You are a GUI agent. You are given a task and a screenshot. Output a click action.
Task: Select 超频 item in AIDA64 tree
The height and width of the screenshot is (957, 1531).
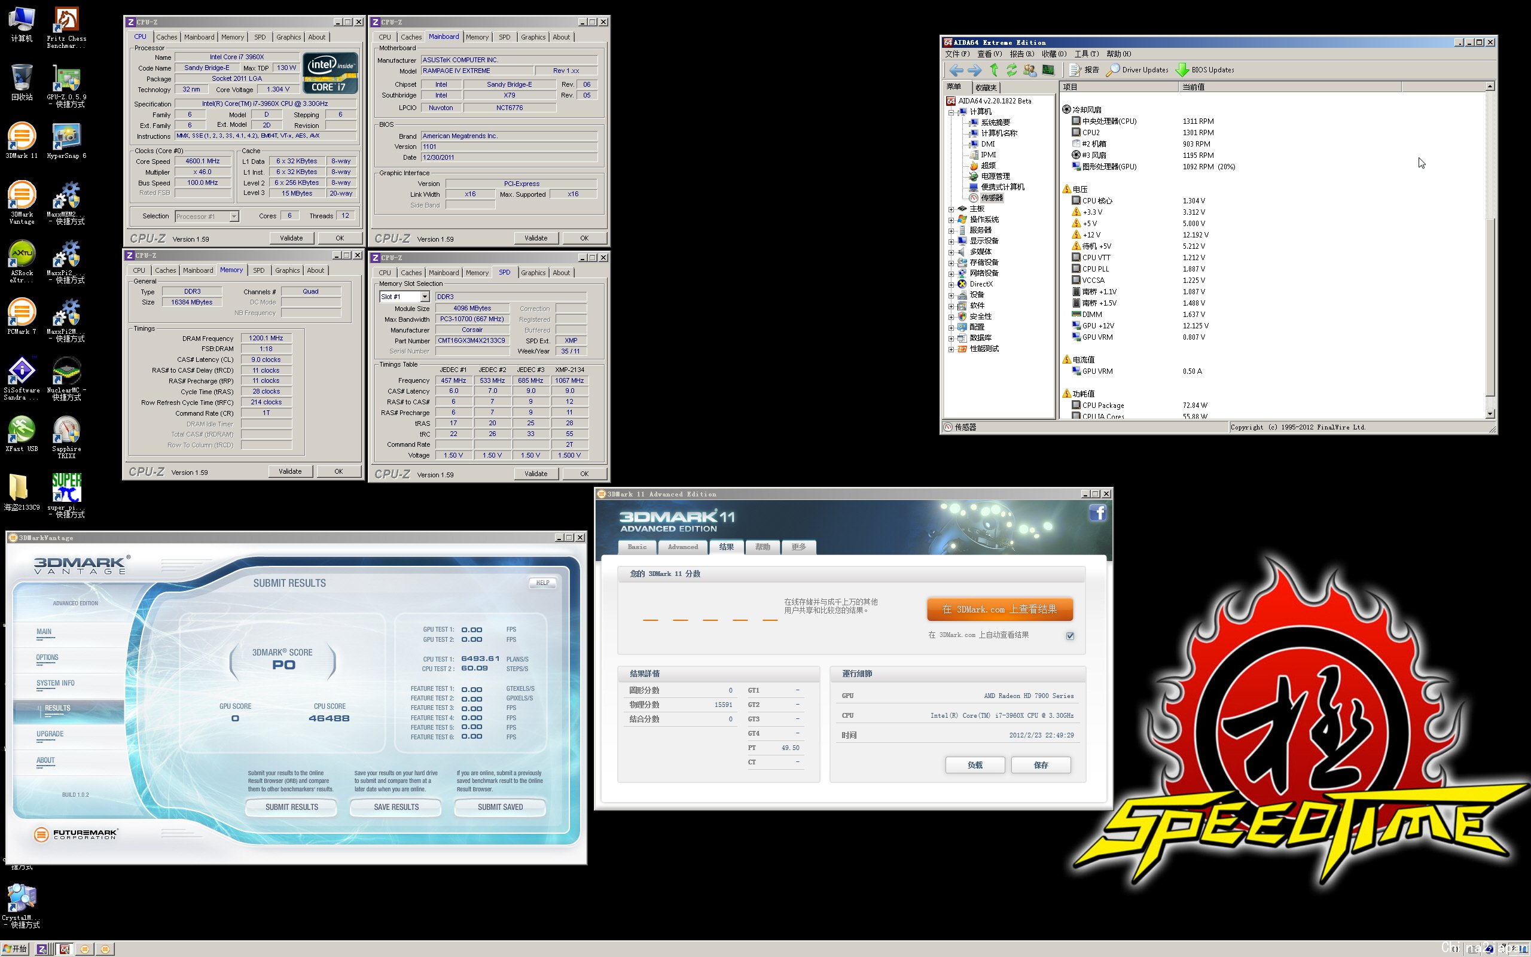987,166
